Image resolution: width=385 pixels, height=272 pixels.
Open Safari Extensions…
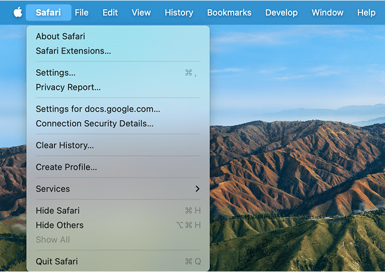tap(118, 51)
